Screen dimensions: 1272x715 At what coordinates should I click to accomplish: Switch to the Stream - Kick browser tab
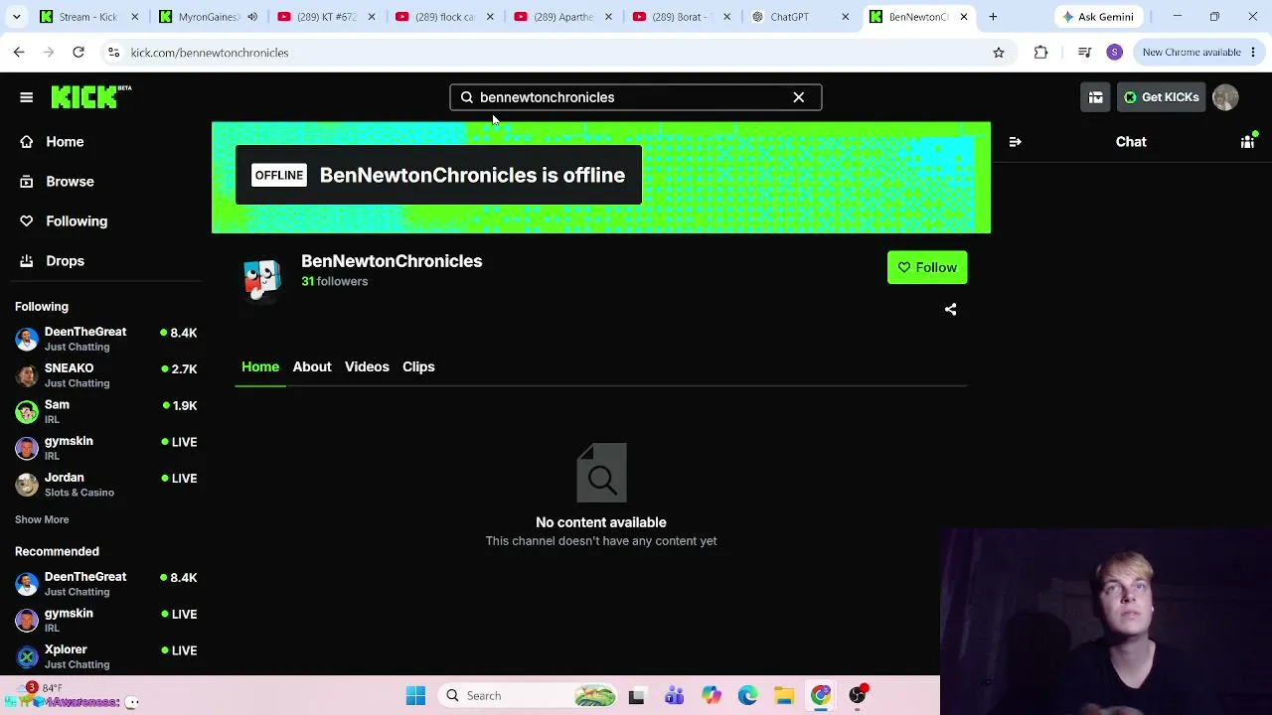[87, 17]
